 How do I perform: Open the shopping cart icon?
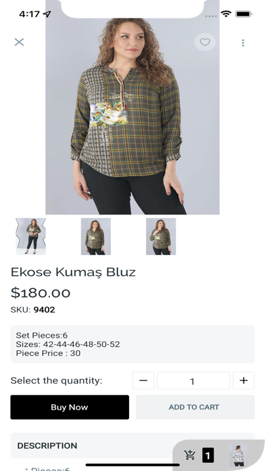(x=190, y=455)
